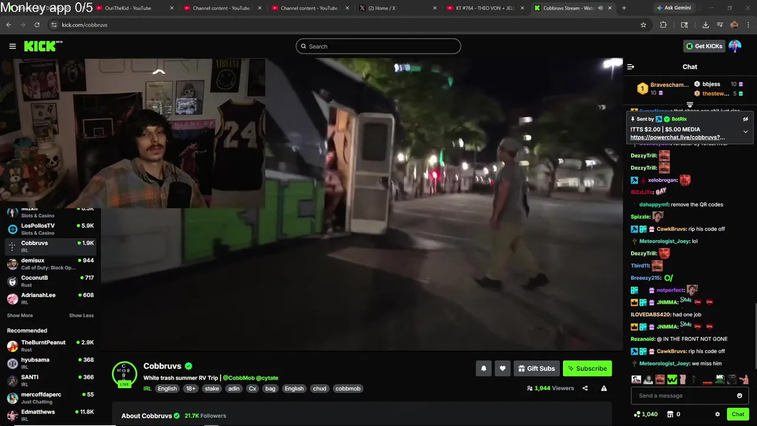
Task: Open browser extensions puzzle icon
Action: (x=663, y=25)
